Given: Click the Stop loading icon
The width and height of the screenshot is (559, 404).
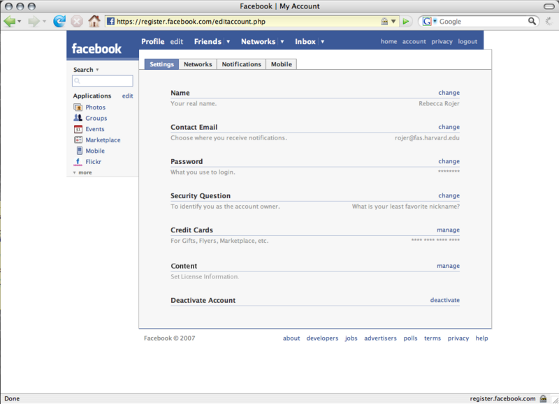Looking at the screenshot, I should pyautogui.click(x=77, y=22).
